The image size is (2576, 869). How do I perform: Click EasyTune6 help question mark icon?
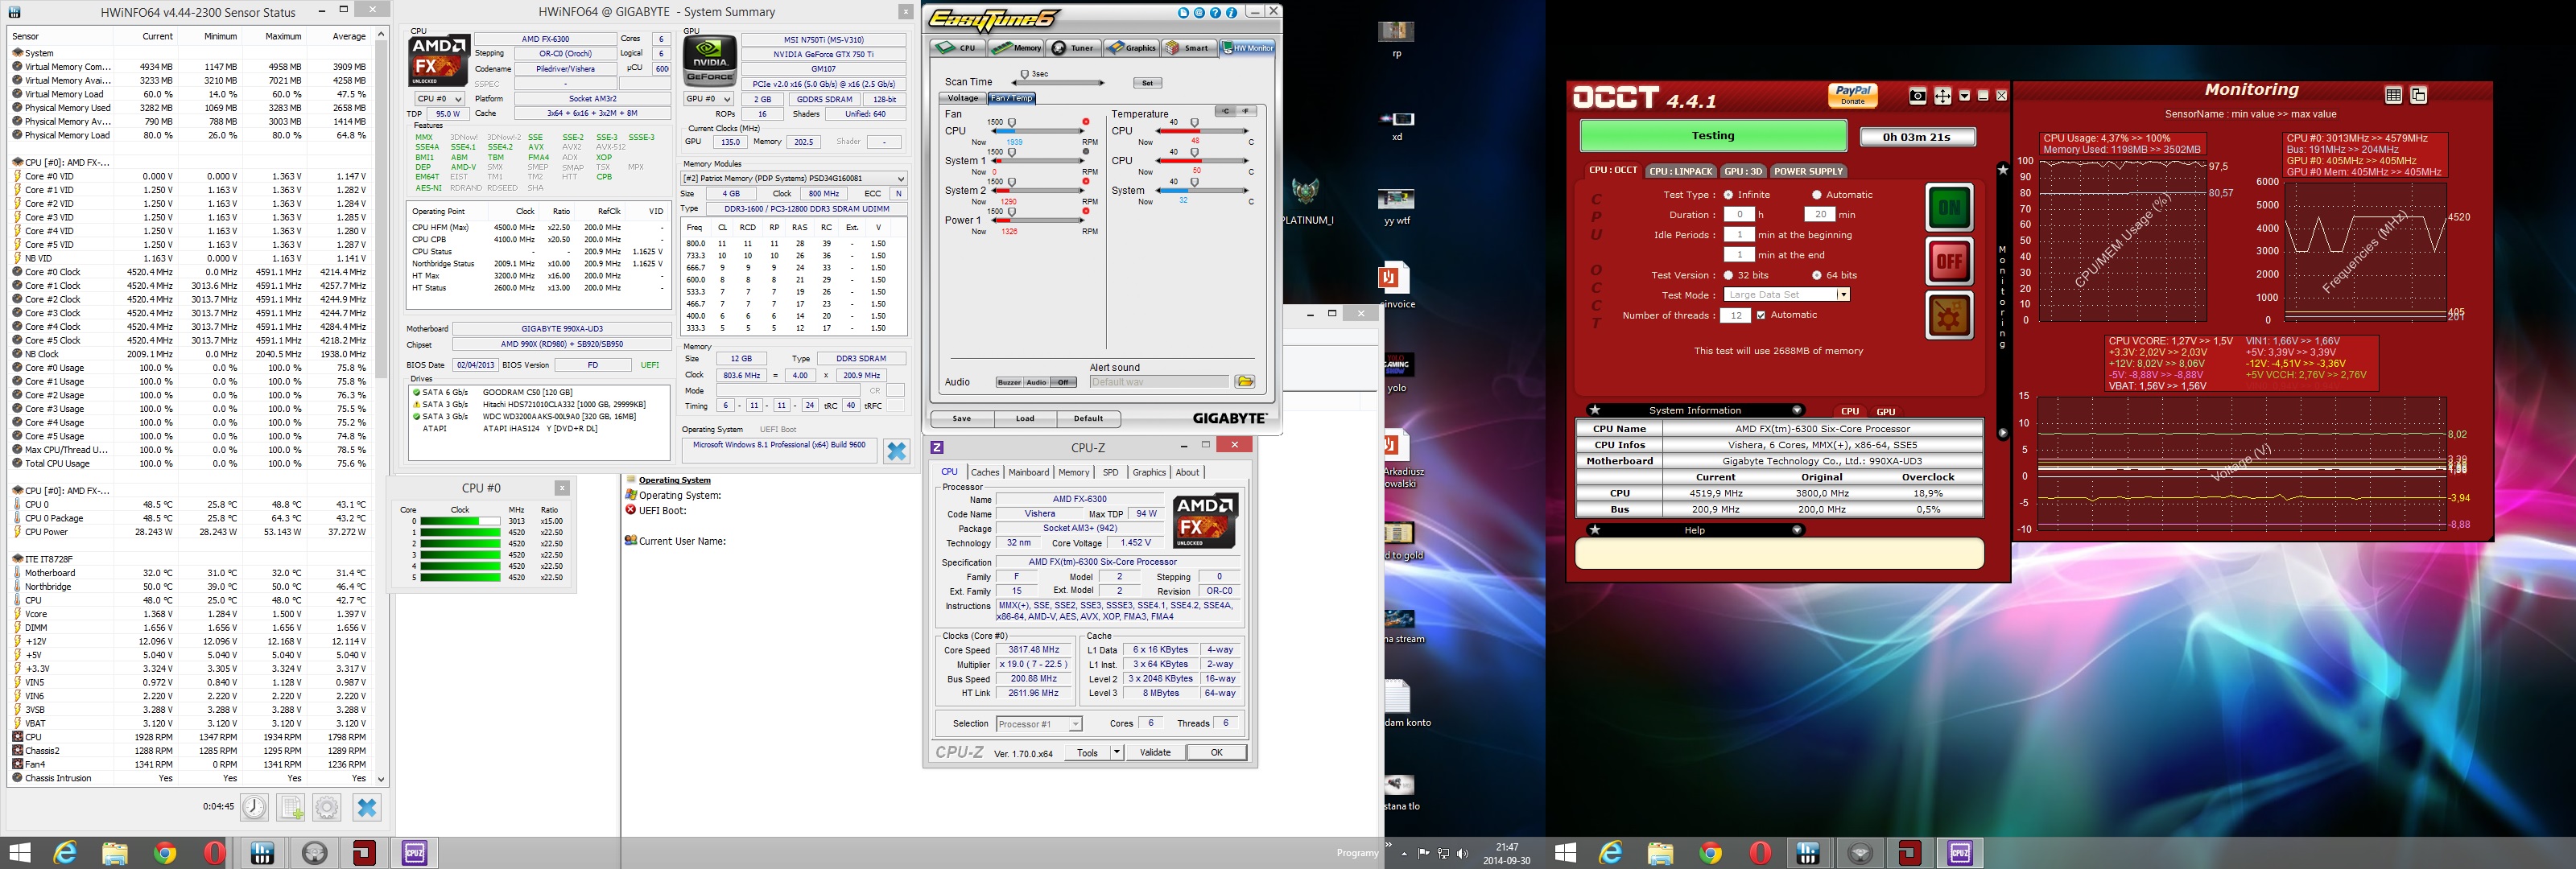point(1215,13)
